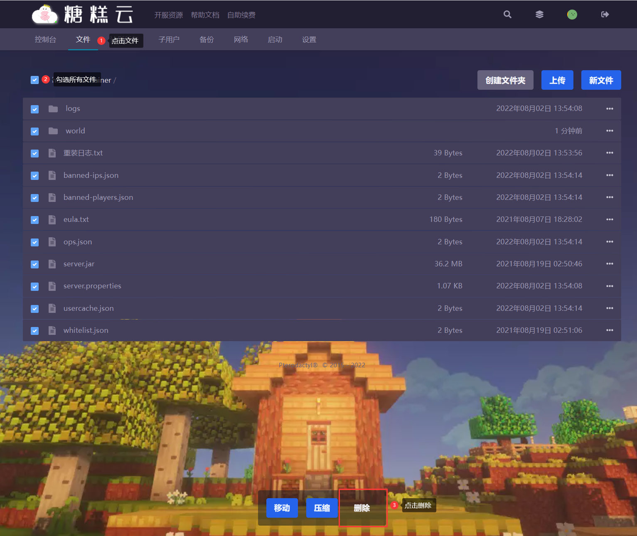Uncheck the world folder checkbox
637x536 pixels.
click(35, 131)
